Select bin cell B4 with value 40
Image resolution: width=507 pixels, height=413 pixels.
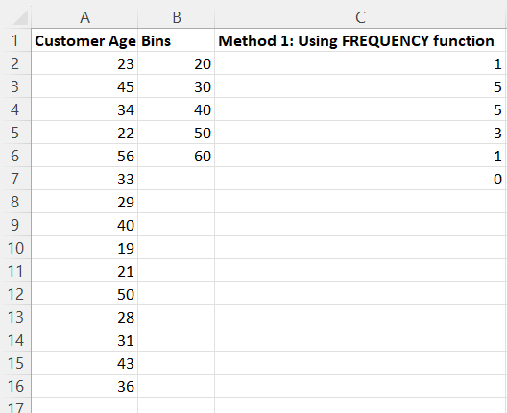[x=177, y=109]
